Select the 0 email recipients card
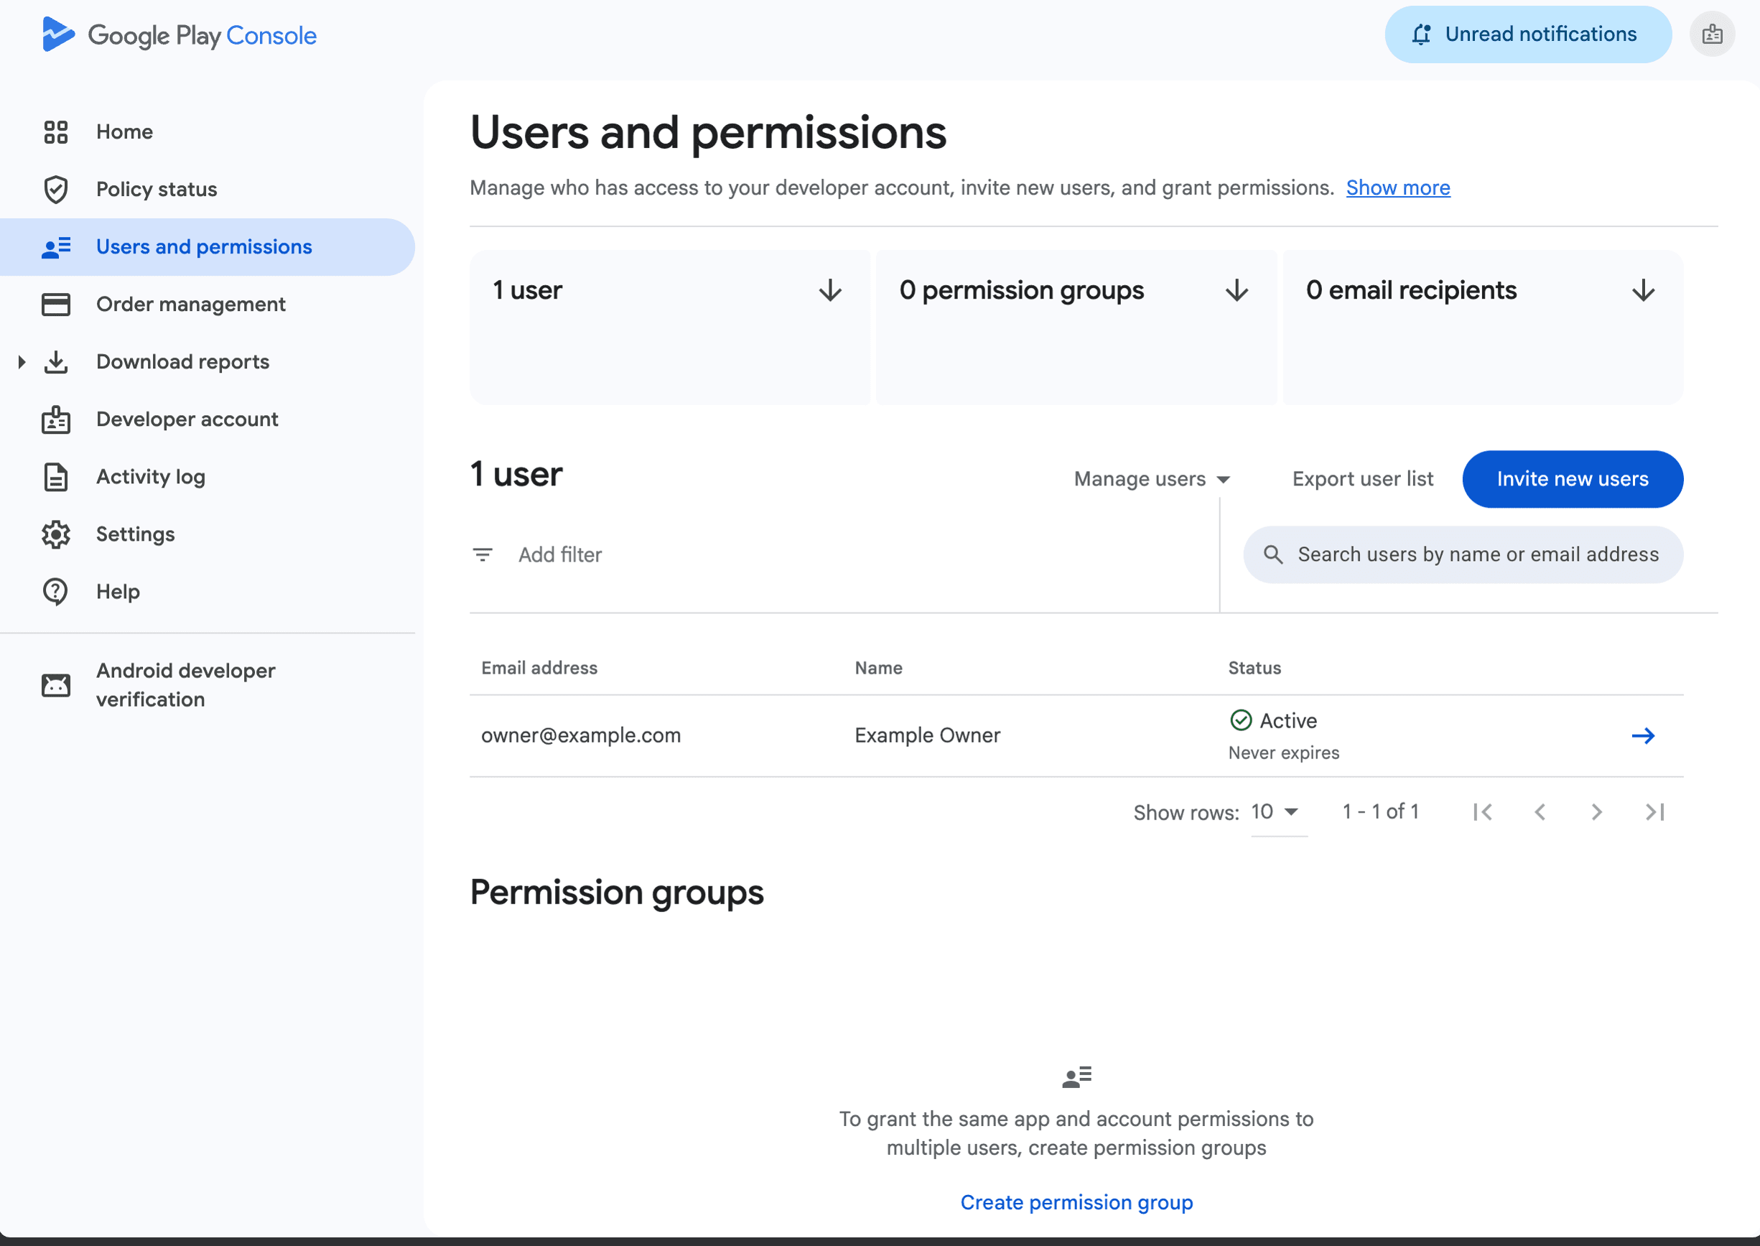 coord(1482,327)
